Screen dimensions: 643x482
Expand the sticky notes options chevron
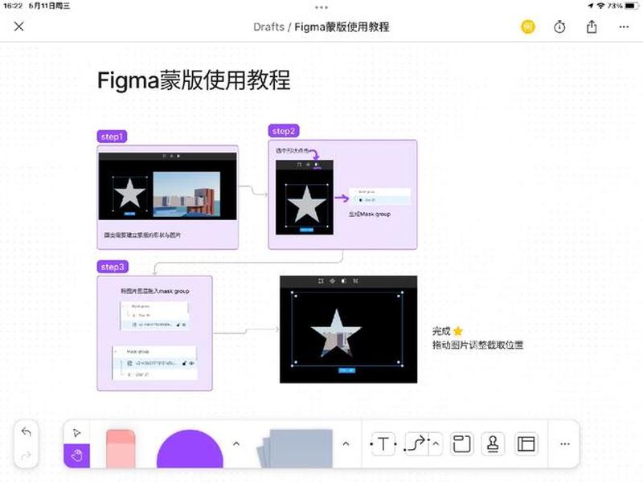(346, 444)
